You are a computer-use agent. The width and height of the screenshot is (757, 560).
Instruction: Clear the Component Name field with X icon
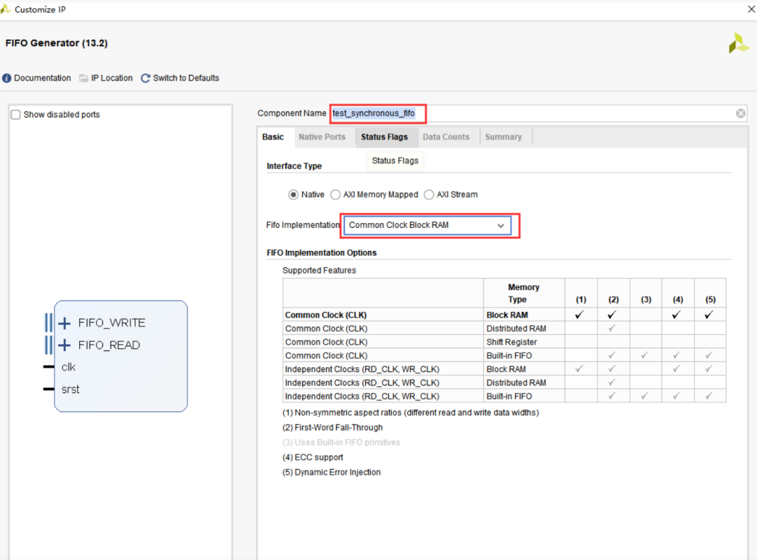click(740, 114)
